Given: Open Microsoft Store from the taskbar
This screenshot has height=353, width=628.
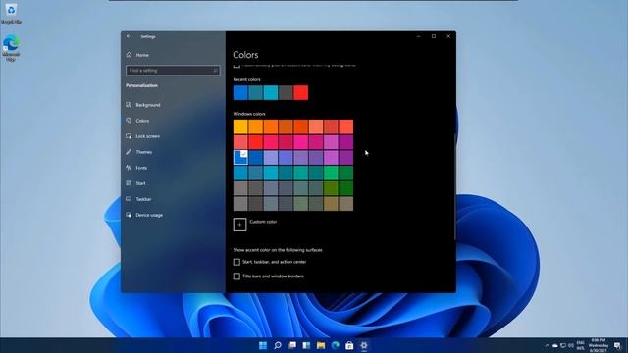Looking at the screenshot, I should click(349, 345).
